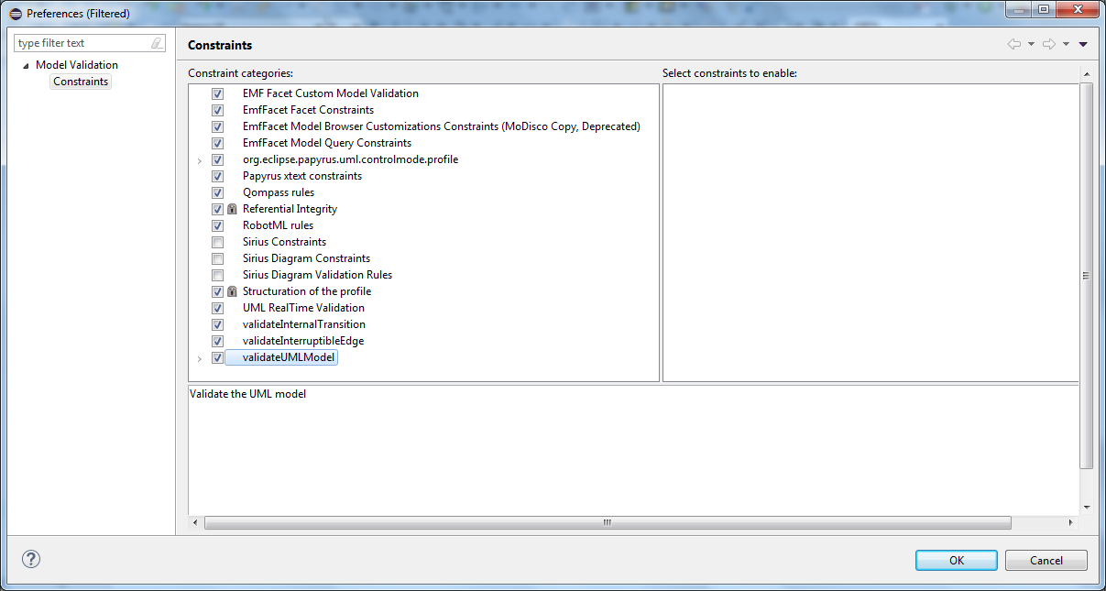The image size is (1106, 591).
Task: Select Constraints in the left sidebar
Action: pyautogui.click(x=80, y=81)
